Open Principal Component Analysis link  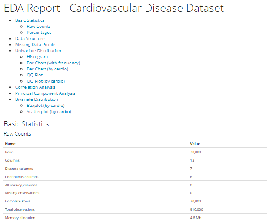click(x=45, y=93)
